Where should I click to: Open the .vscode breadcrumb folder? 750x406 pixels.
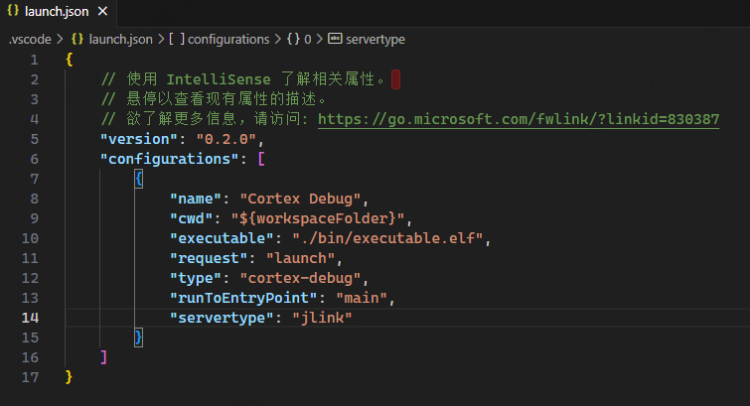[x=30, y=40]
